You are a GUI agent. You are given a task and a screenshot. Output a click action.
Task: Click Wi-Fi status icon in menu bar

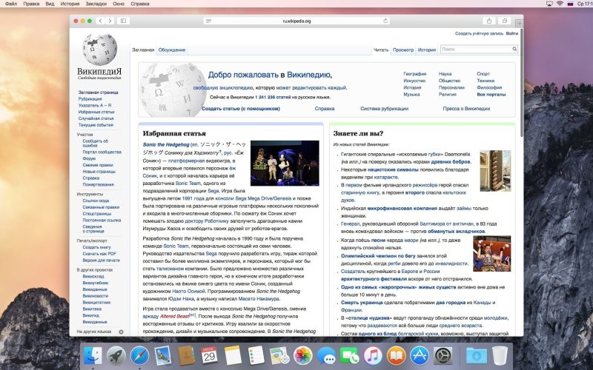[560, 4]
